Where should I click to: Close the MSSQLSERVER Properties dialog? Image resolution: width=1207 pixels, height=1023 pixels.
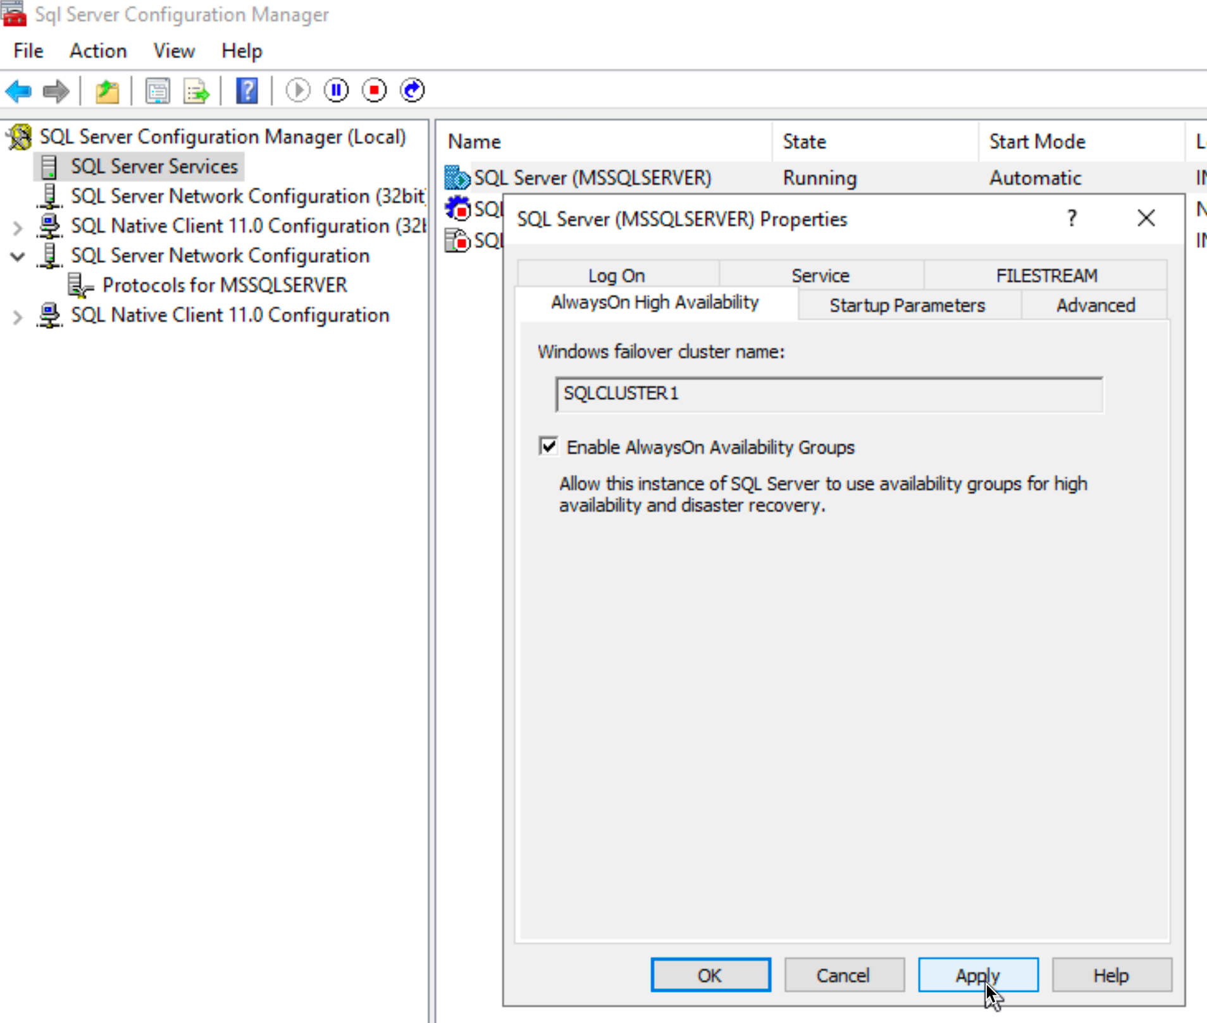point(1146,218)
